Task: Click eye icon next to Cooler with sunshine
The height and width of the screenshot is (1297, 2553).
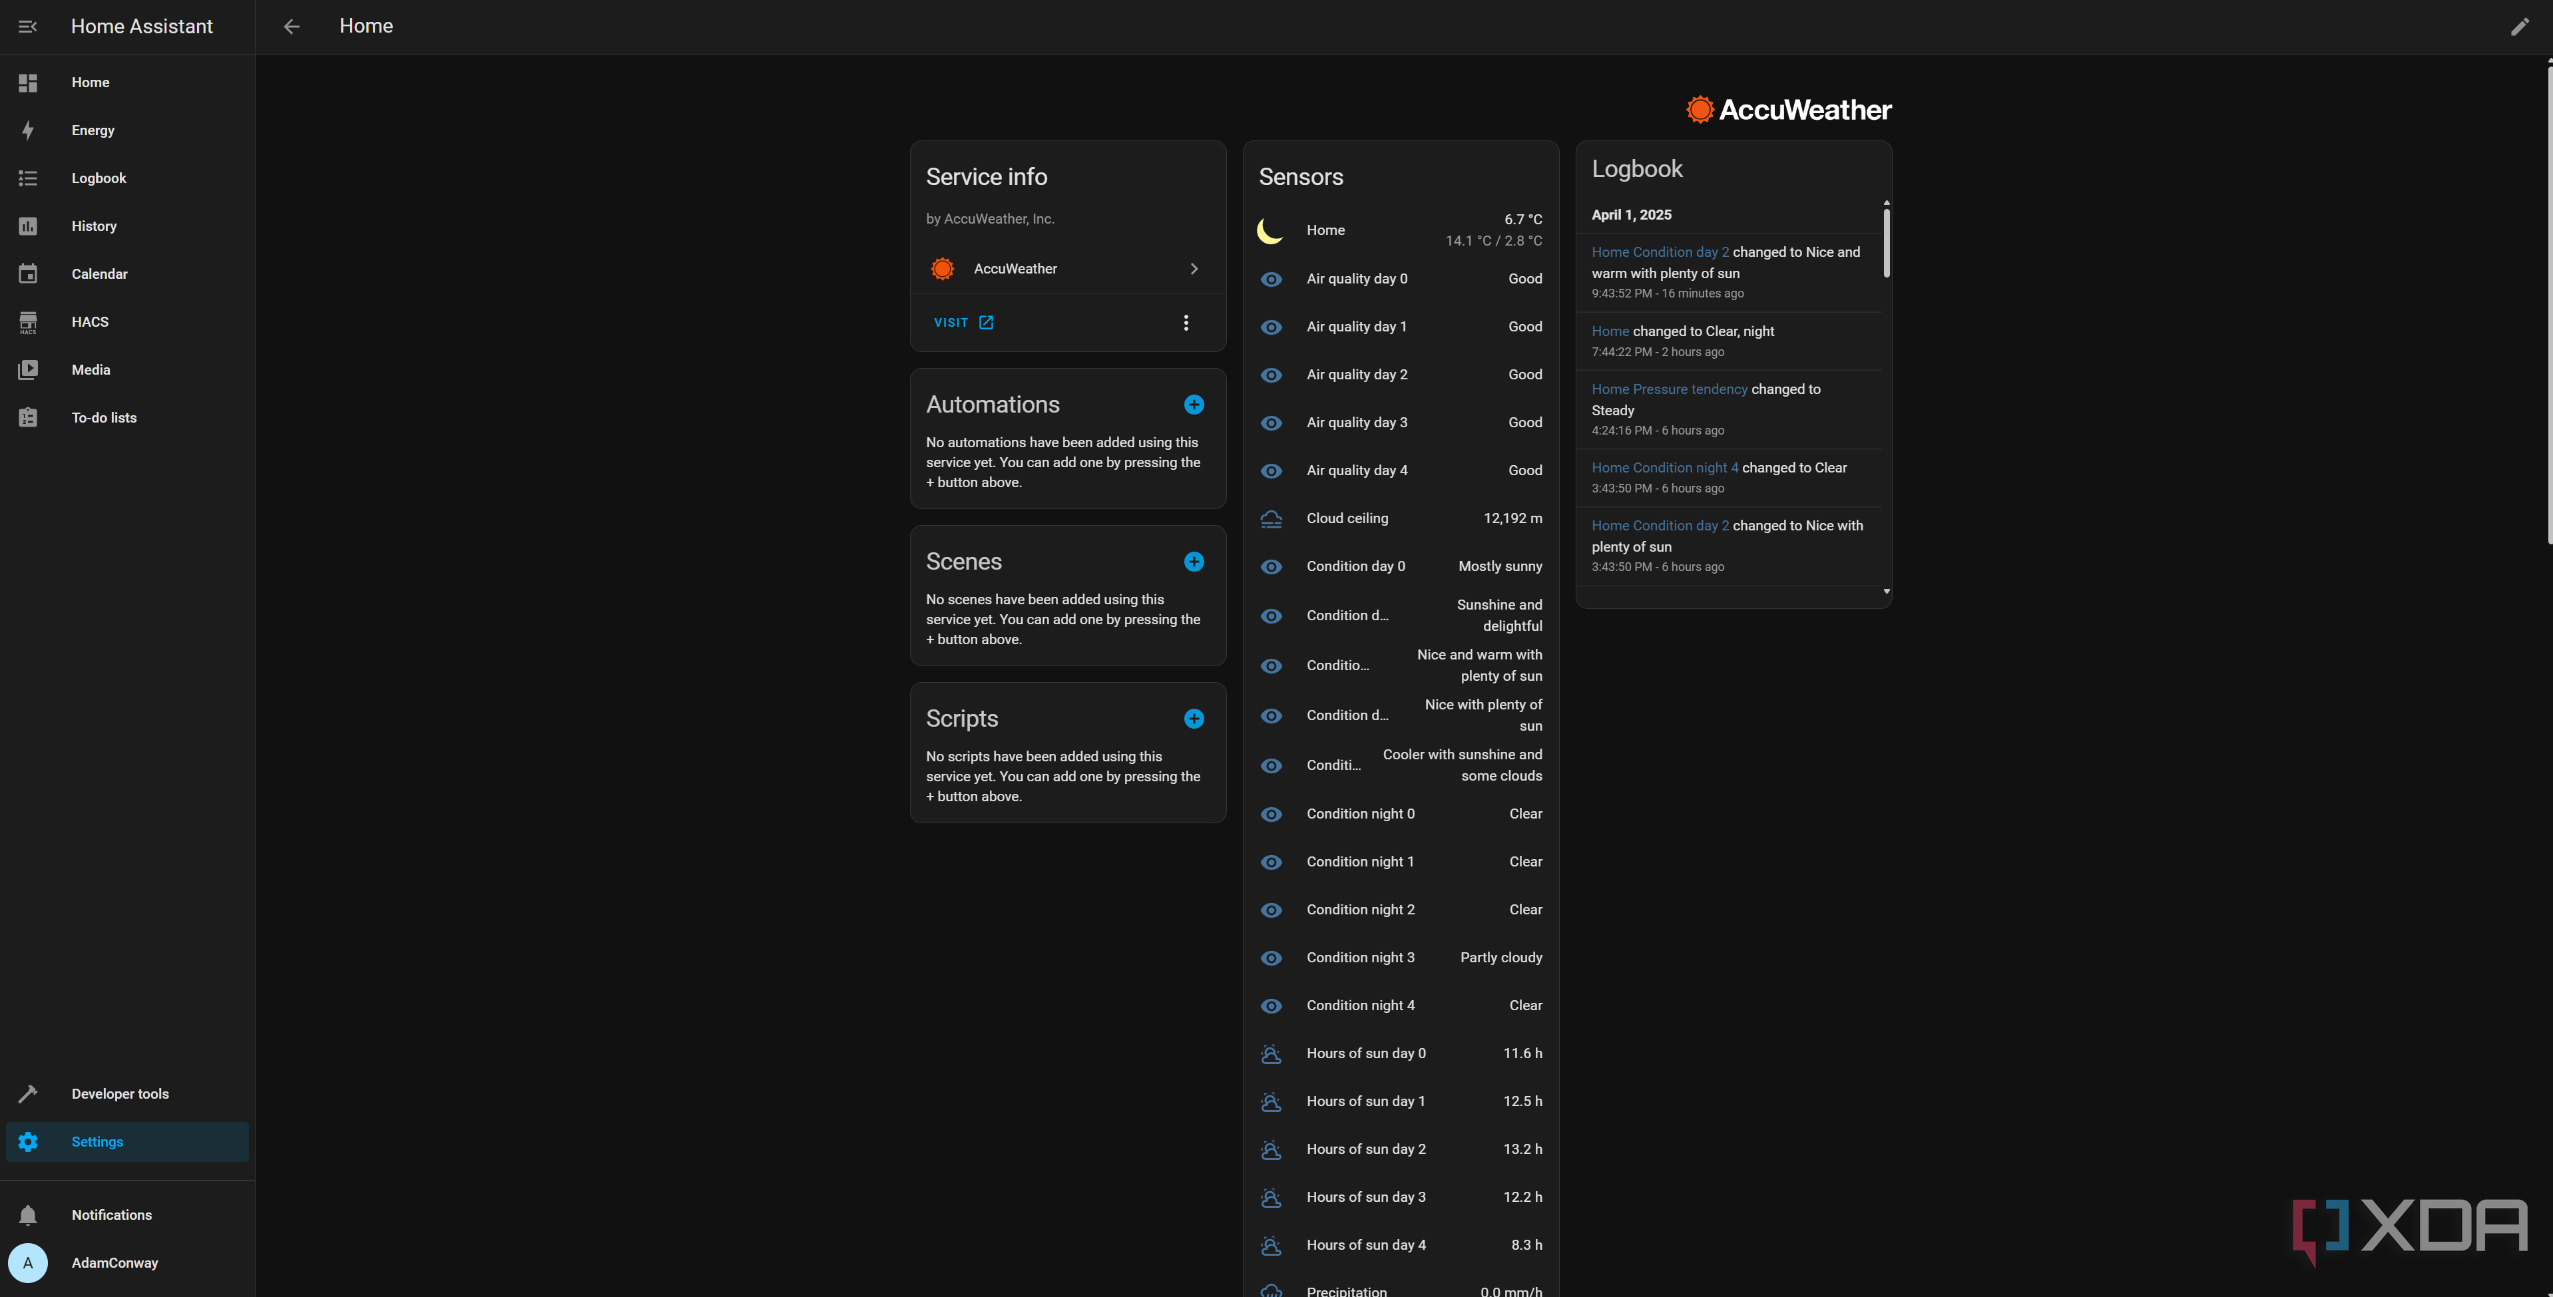Action: pos(1272,766)
